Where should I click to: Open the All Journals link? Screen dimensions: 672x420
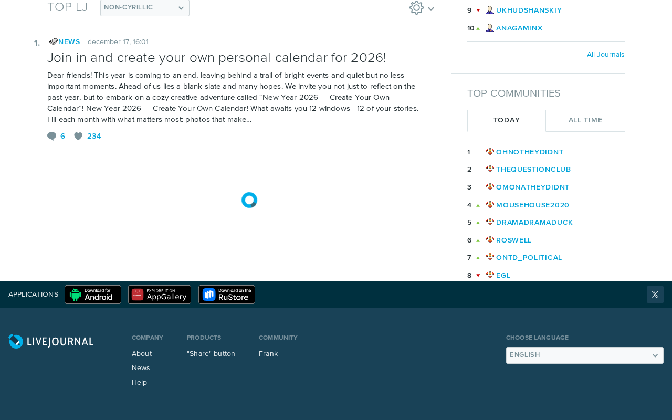click(606, 55)
